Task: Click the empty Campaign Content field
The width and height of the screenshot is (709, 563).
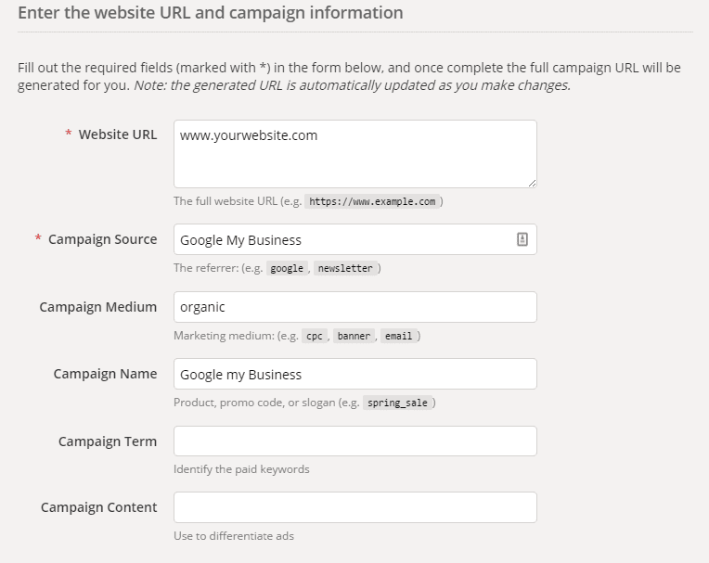Action: (354, 507)
